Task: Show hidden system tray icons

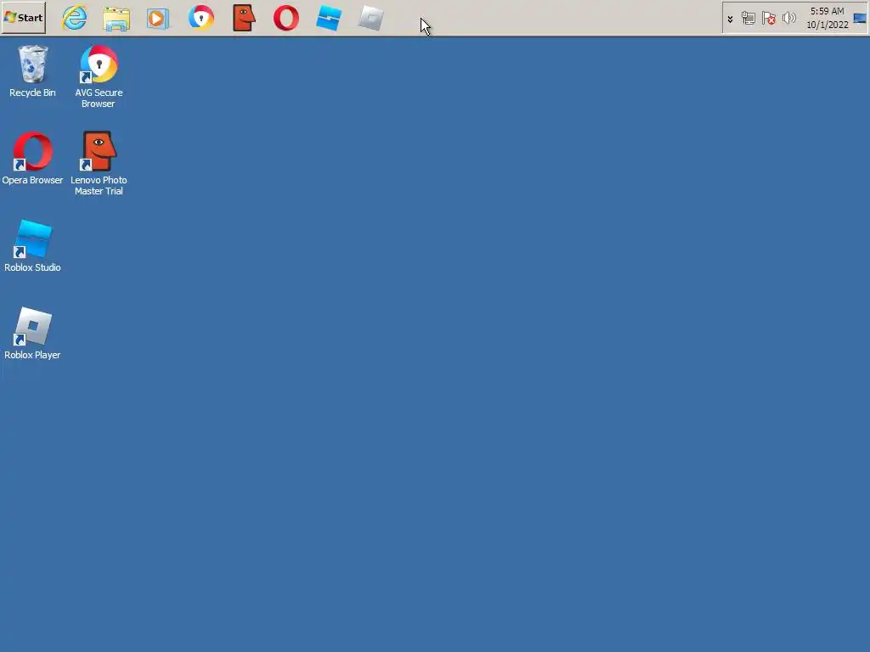Action: [730, 19]
